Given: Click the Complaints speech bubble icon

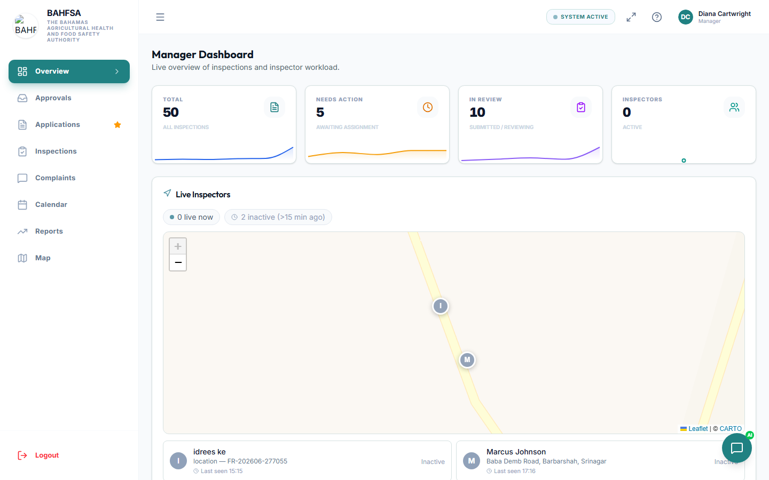Looking at the screenshot, I should click(x=22, y=178).
